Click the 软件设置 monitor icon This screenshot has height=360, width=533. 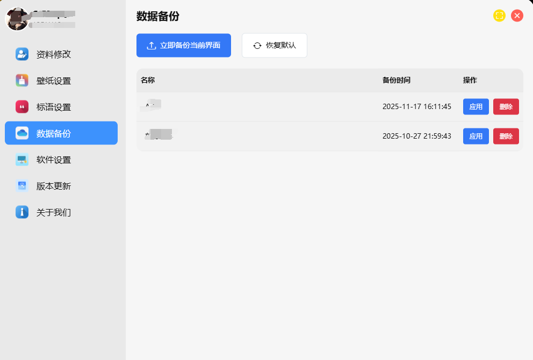click(22, 160)
